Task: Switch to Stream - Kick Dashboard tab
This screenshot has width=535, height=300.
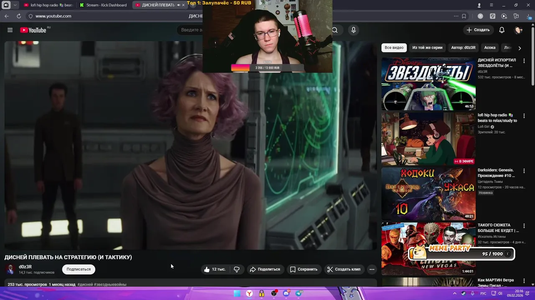Action: [x=103, y=5]
